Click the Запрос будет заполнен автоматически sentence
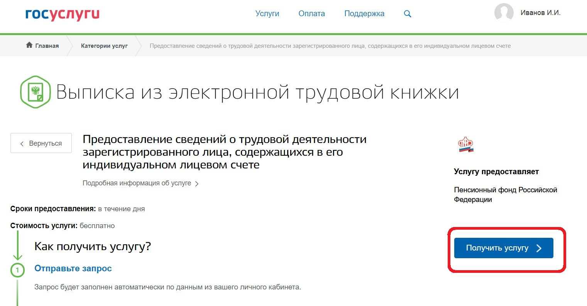 pyautogui.click(x=167, y=287)
